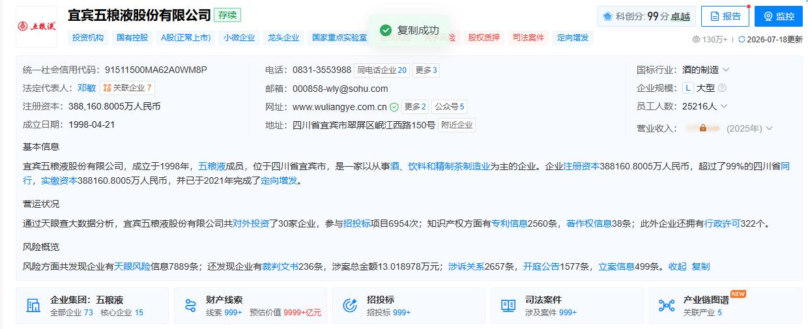Image resolution: width=808 pixels, height=329 pixels.
Task: Select the 小微企业 tag
Action: click(239, 38)
